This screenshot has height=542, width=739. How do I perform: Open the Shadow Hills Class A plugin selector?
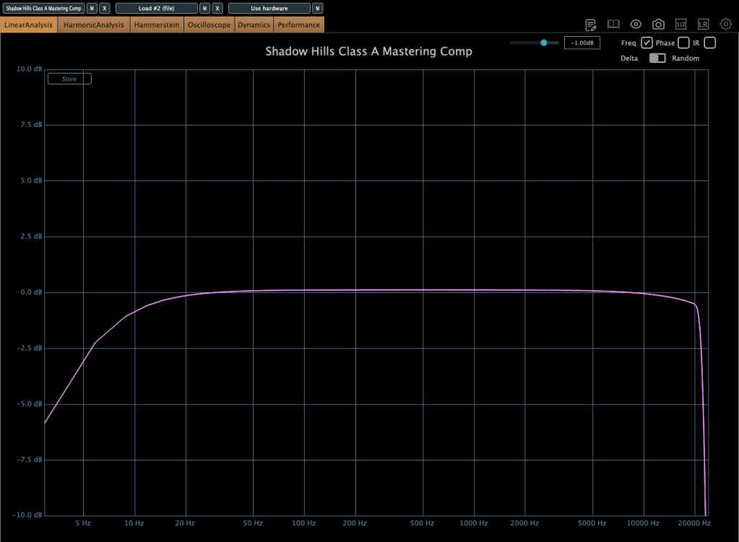(43, 8)
